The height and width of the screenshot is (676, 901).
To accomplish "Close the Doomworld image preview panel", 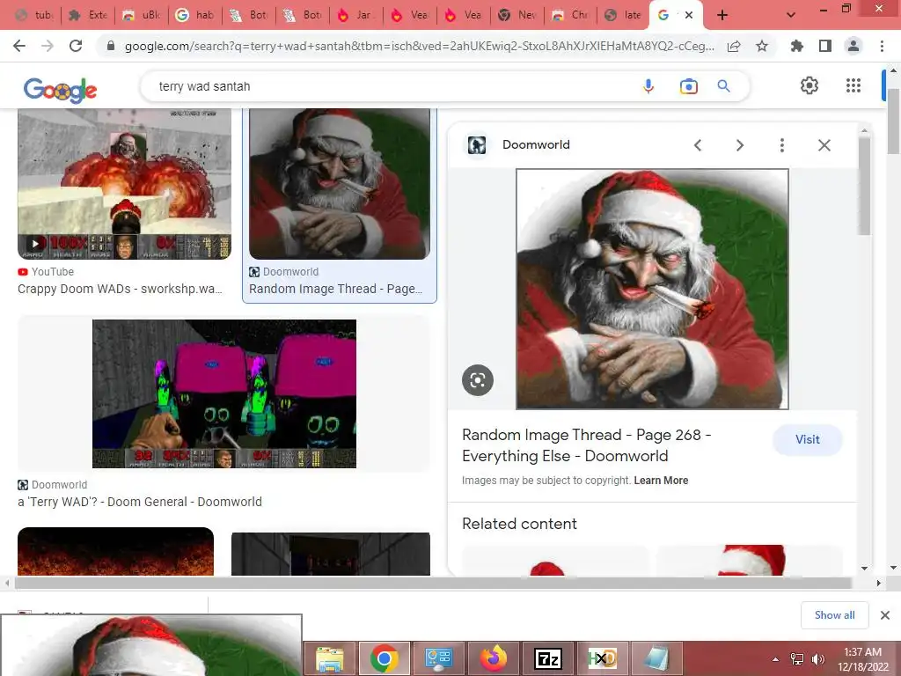I will point(824,145).
